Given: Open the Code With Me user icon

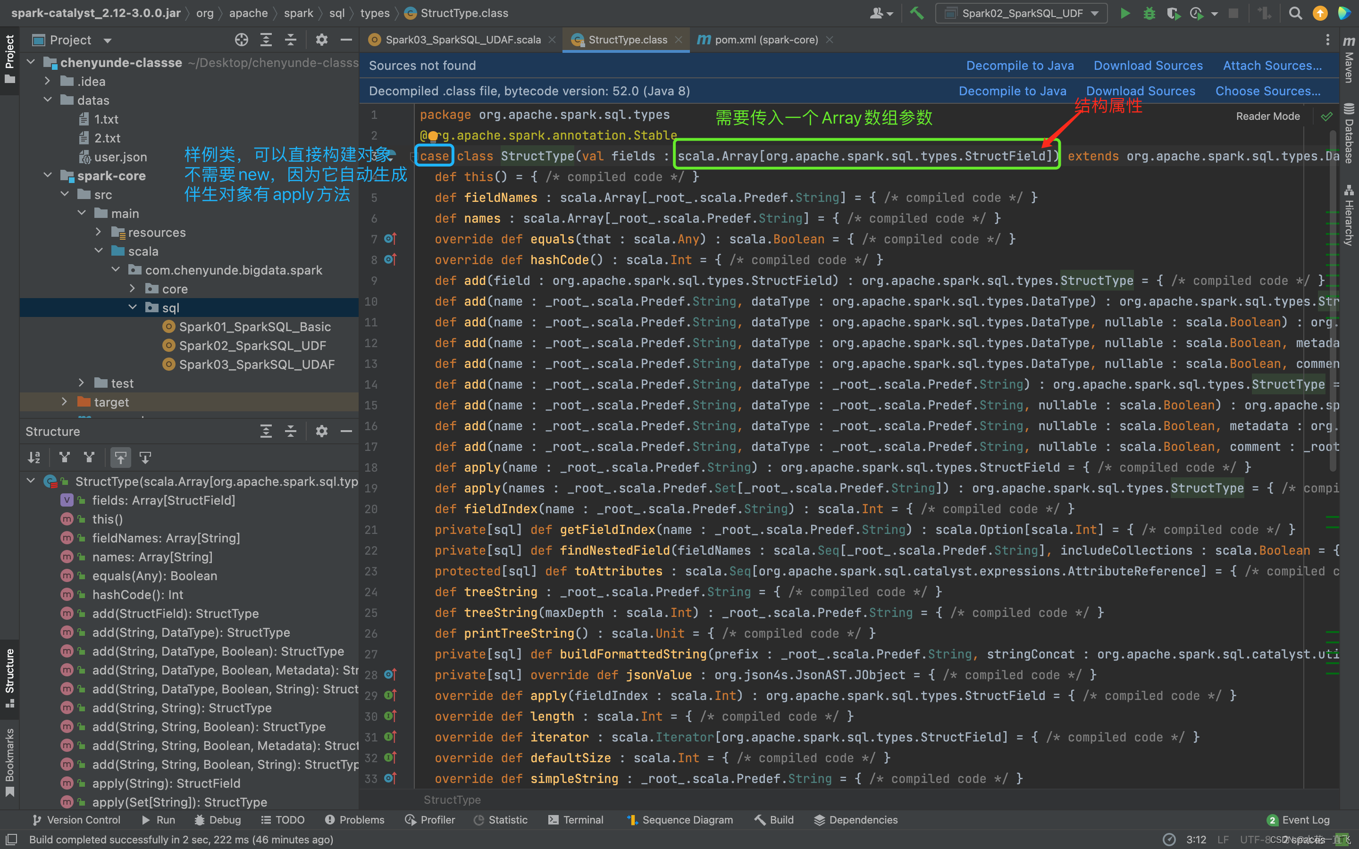Looking at the screenshot, I should pos(881,14).
